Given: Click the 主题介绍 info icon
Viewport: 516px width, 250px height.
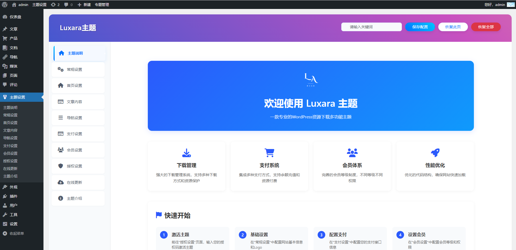Looking at the screenshot, I should point(60,198).
